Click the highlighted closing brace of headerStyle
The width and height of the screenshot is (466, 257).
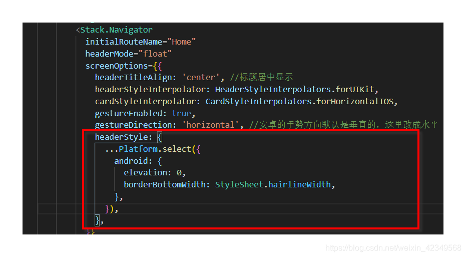(x=97, y=220)
